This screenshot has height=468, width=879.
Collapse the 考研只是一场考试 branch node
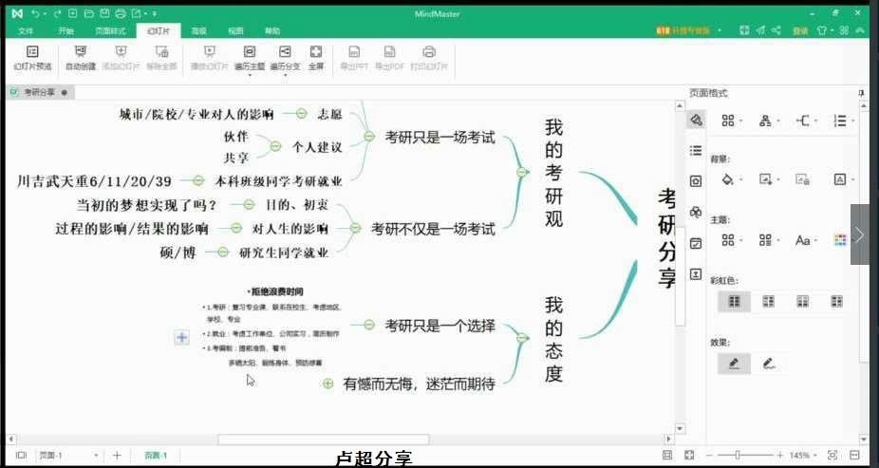coord(369,138)
